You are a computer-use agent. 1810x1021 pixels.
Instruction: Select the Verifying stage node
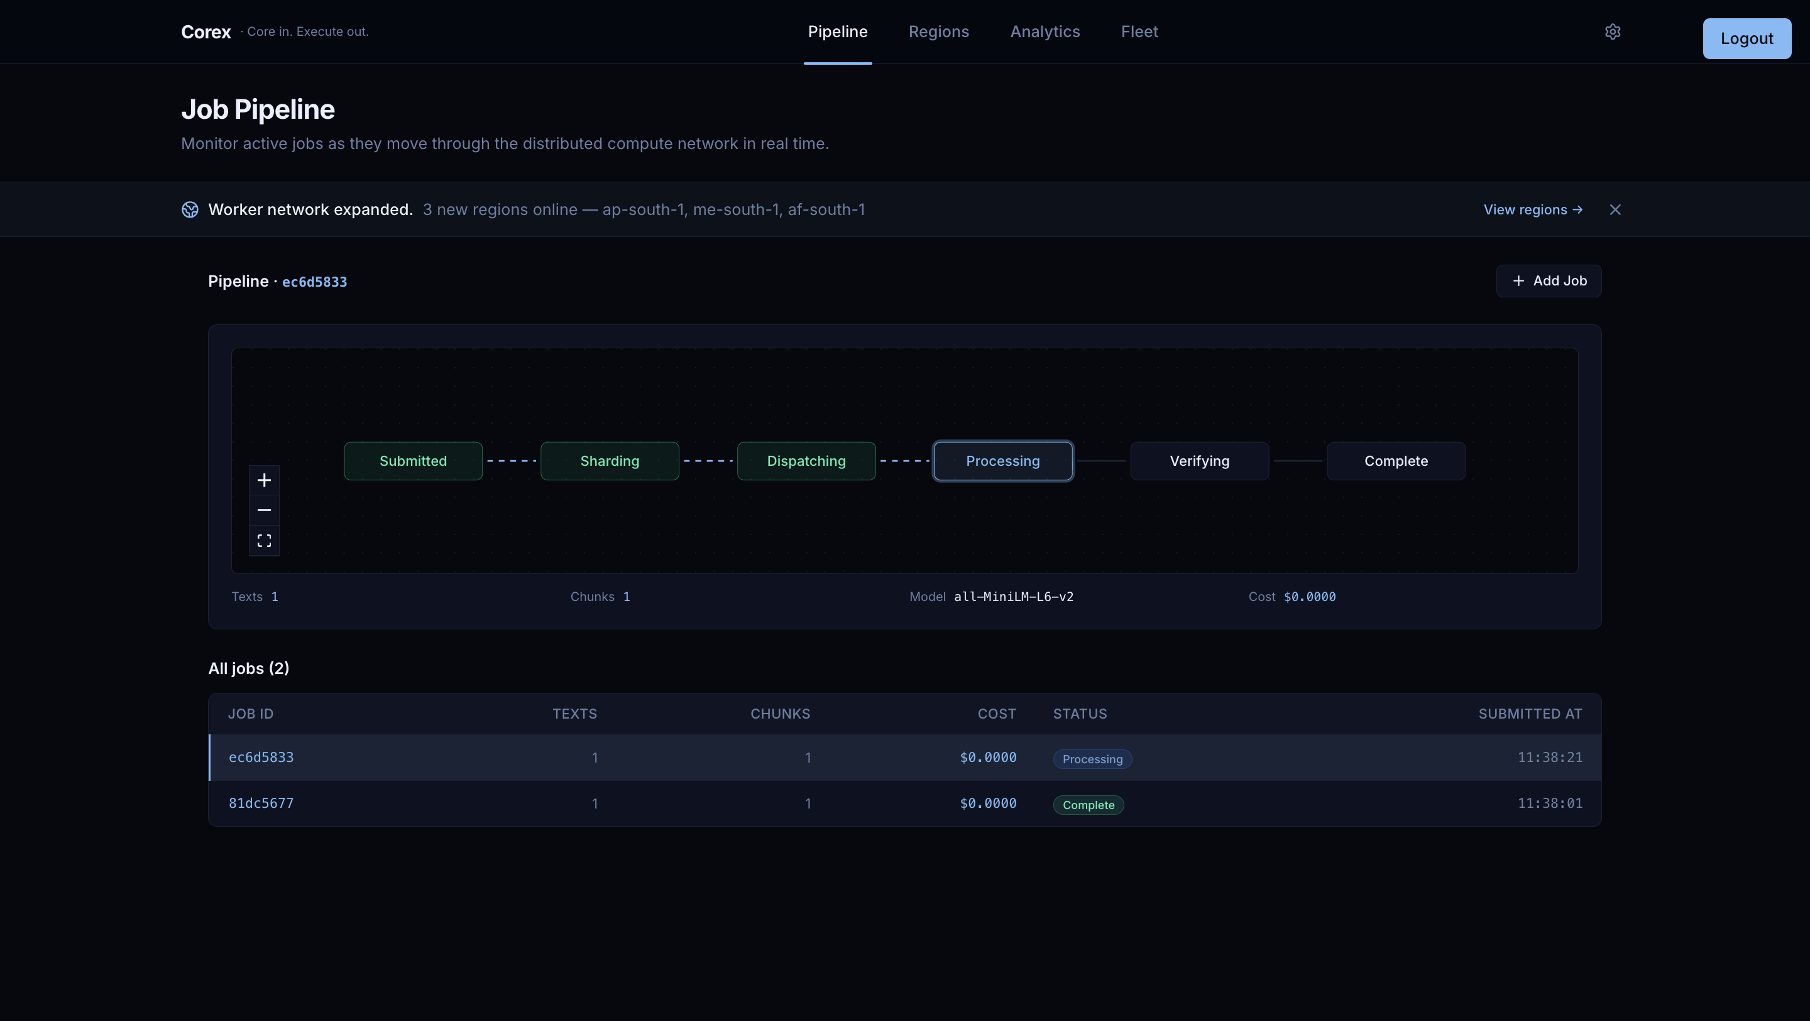pyautogui.click(x=1198, y=461)
